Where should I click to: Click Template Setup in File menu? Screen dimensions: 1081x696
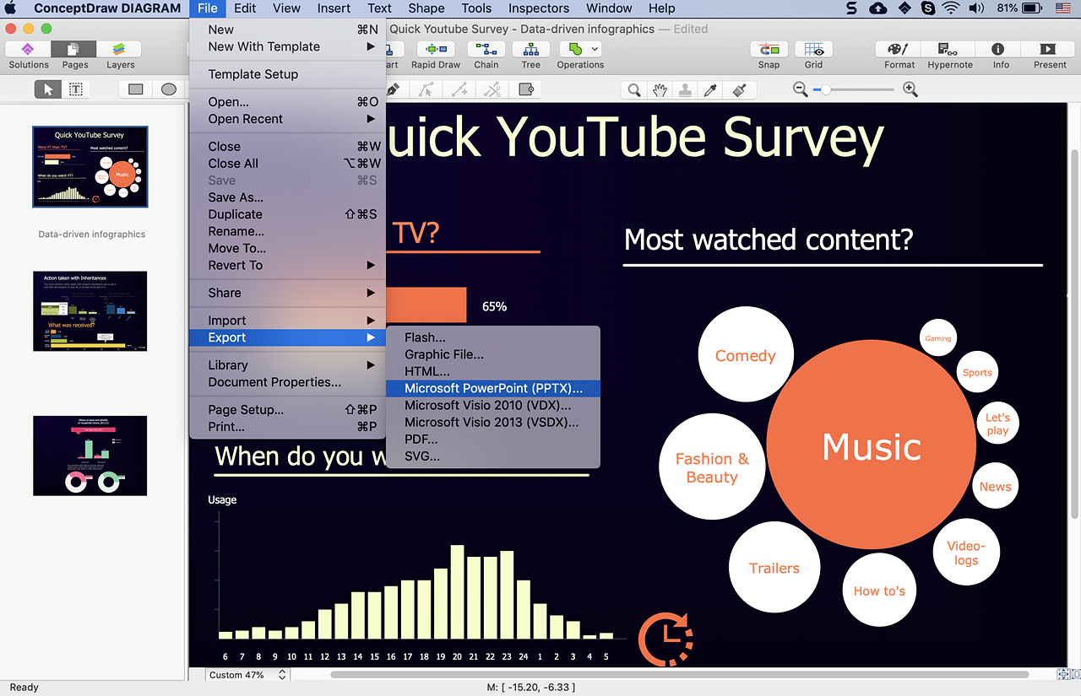coord(287,74)
